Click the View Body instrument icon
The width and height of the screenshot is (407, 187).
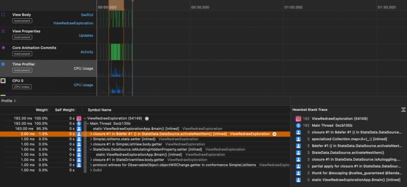pyautogui.click(x=3, y=14)
